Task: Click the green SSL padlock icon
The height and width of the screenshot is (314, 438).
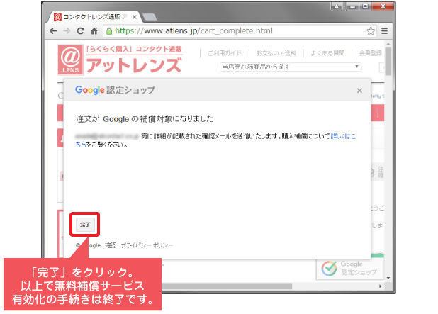Action: (109, 31)
